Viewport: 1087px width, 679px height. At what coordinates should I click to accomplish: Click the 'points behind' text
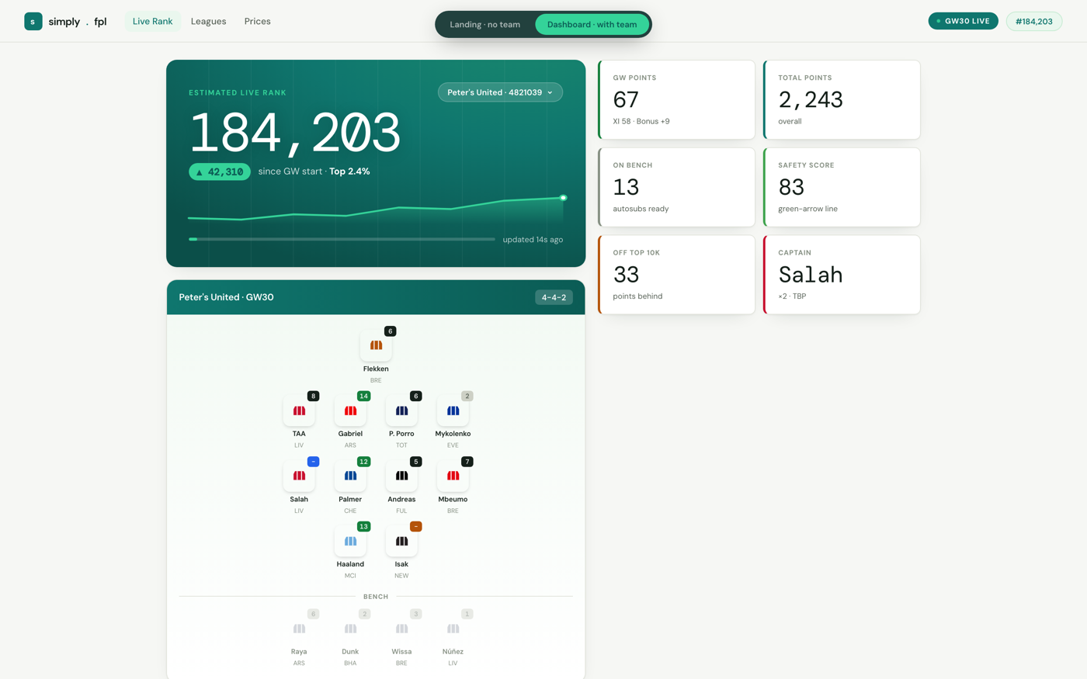tap(637, 296)
